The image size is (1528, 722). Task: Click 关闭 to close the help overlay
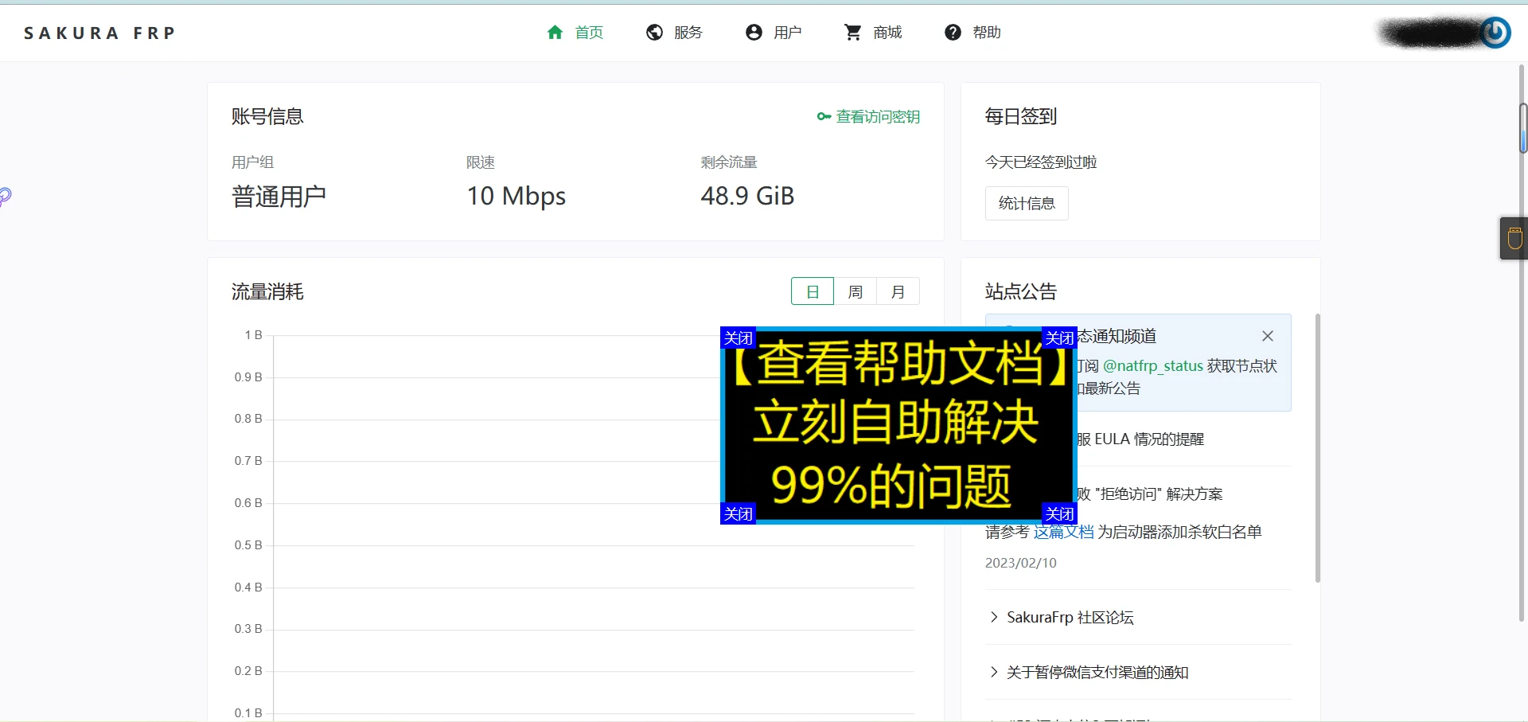[736, 338]
